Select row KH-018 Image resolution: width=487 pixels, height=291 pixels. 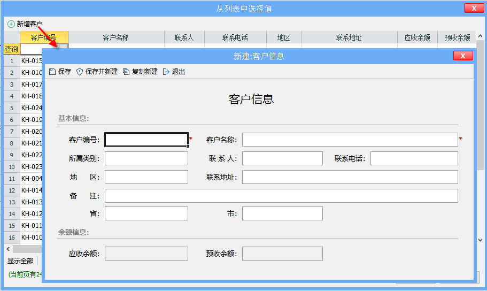tap(31, 96)
